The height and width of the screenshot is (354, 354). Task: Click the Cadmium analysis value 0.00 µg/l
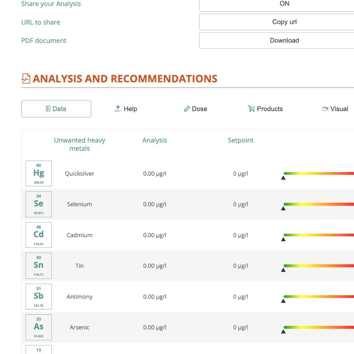pyautogui.click(x=155, y=235)
